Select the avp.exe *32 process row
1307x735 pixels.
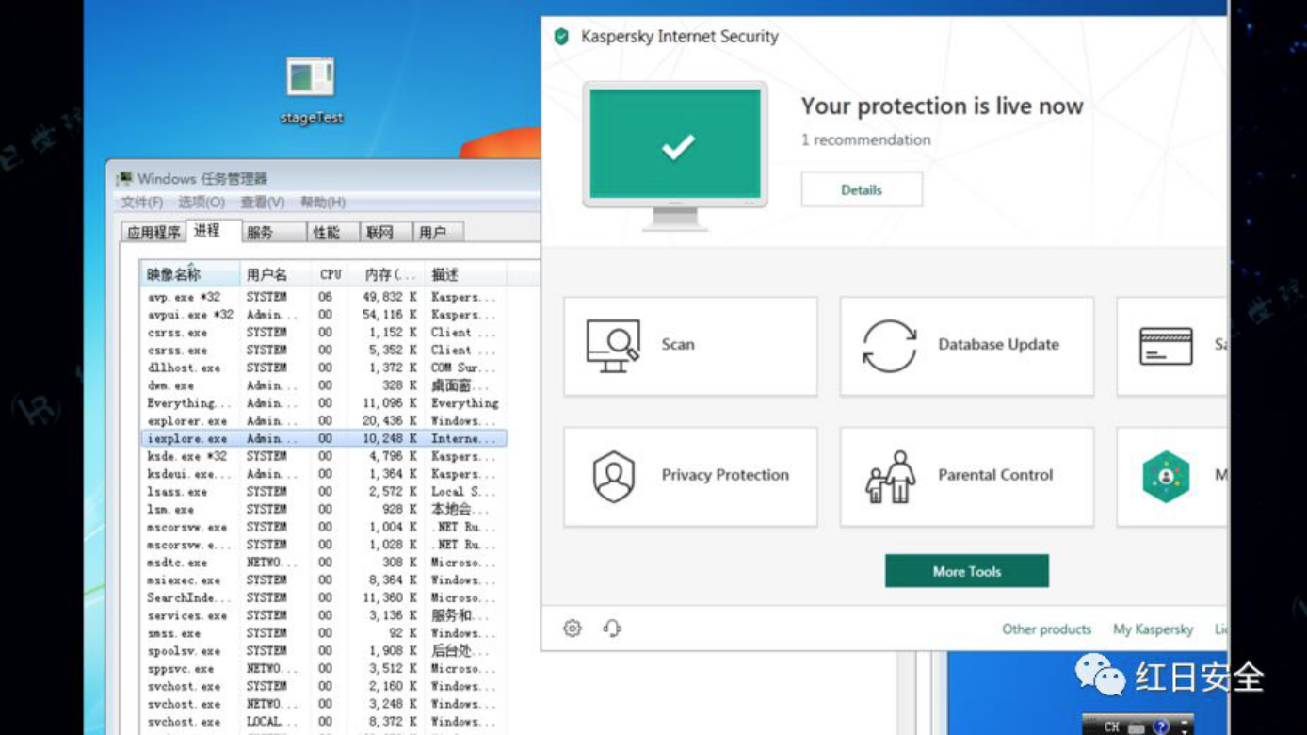[x=324, y=297]
